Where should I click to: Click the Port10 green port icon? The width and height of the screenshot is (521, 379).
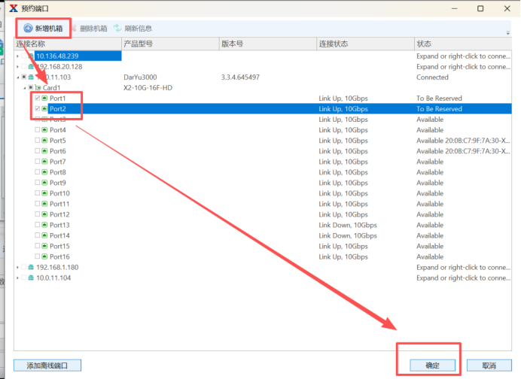[44, 193]
